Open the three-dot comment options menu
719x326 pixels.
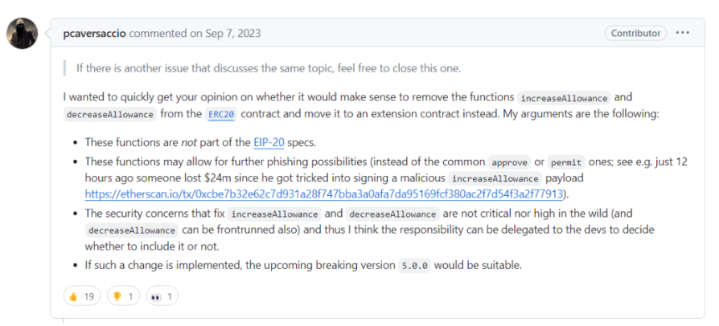(x=682, y=33)
